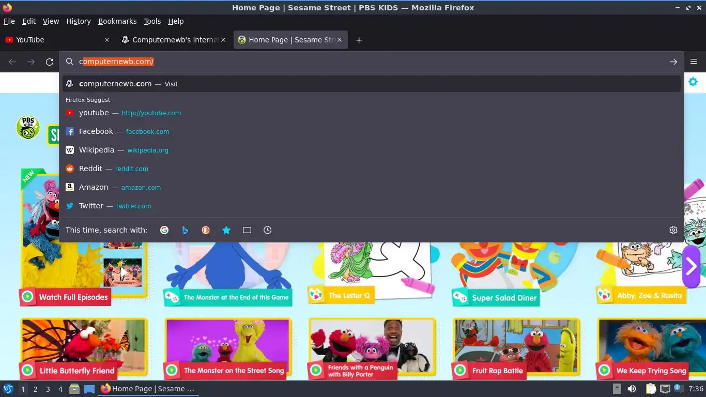Open The Monster at the End game
Image resolution: width=706 pixels, height=397 pixels.
228,274
